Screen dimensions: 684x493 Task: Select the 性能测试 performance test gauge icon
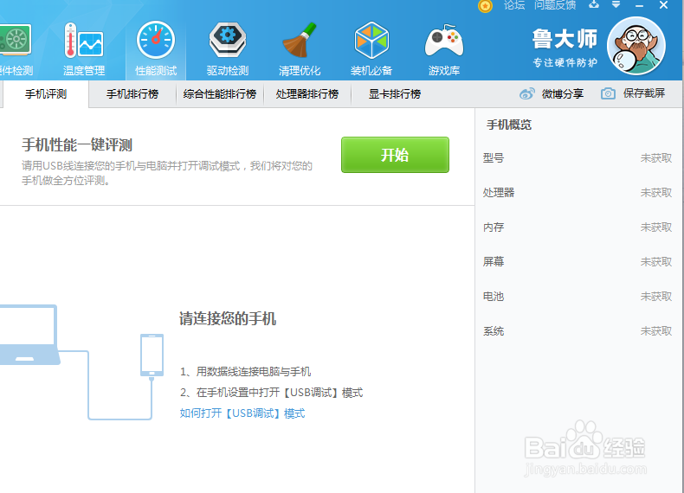click(156, 40)
